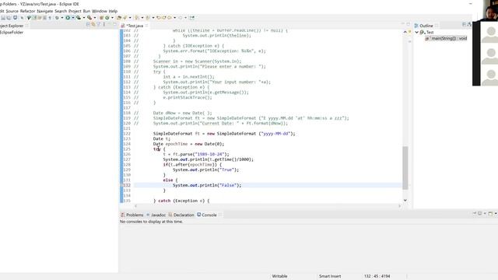The height and width of the screenshot is (280, 498).
Task: Close the Test.java editor tab
Action: click(147, 26)
